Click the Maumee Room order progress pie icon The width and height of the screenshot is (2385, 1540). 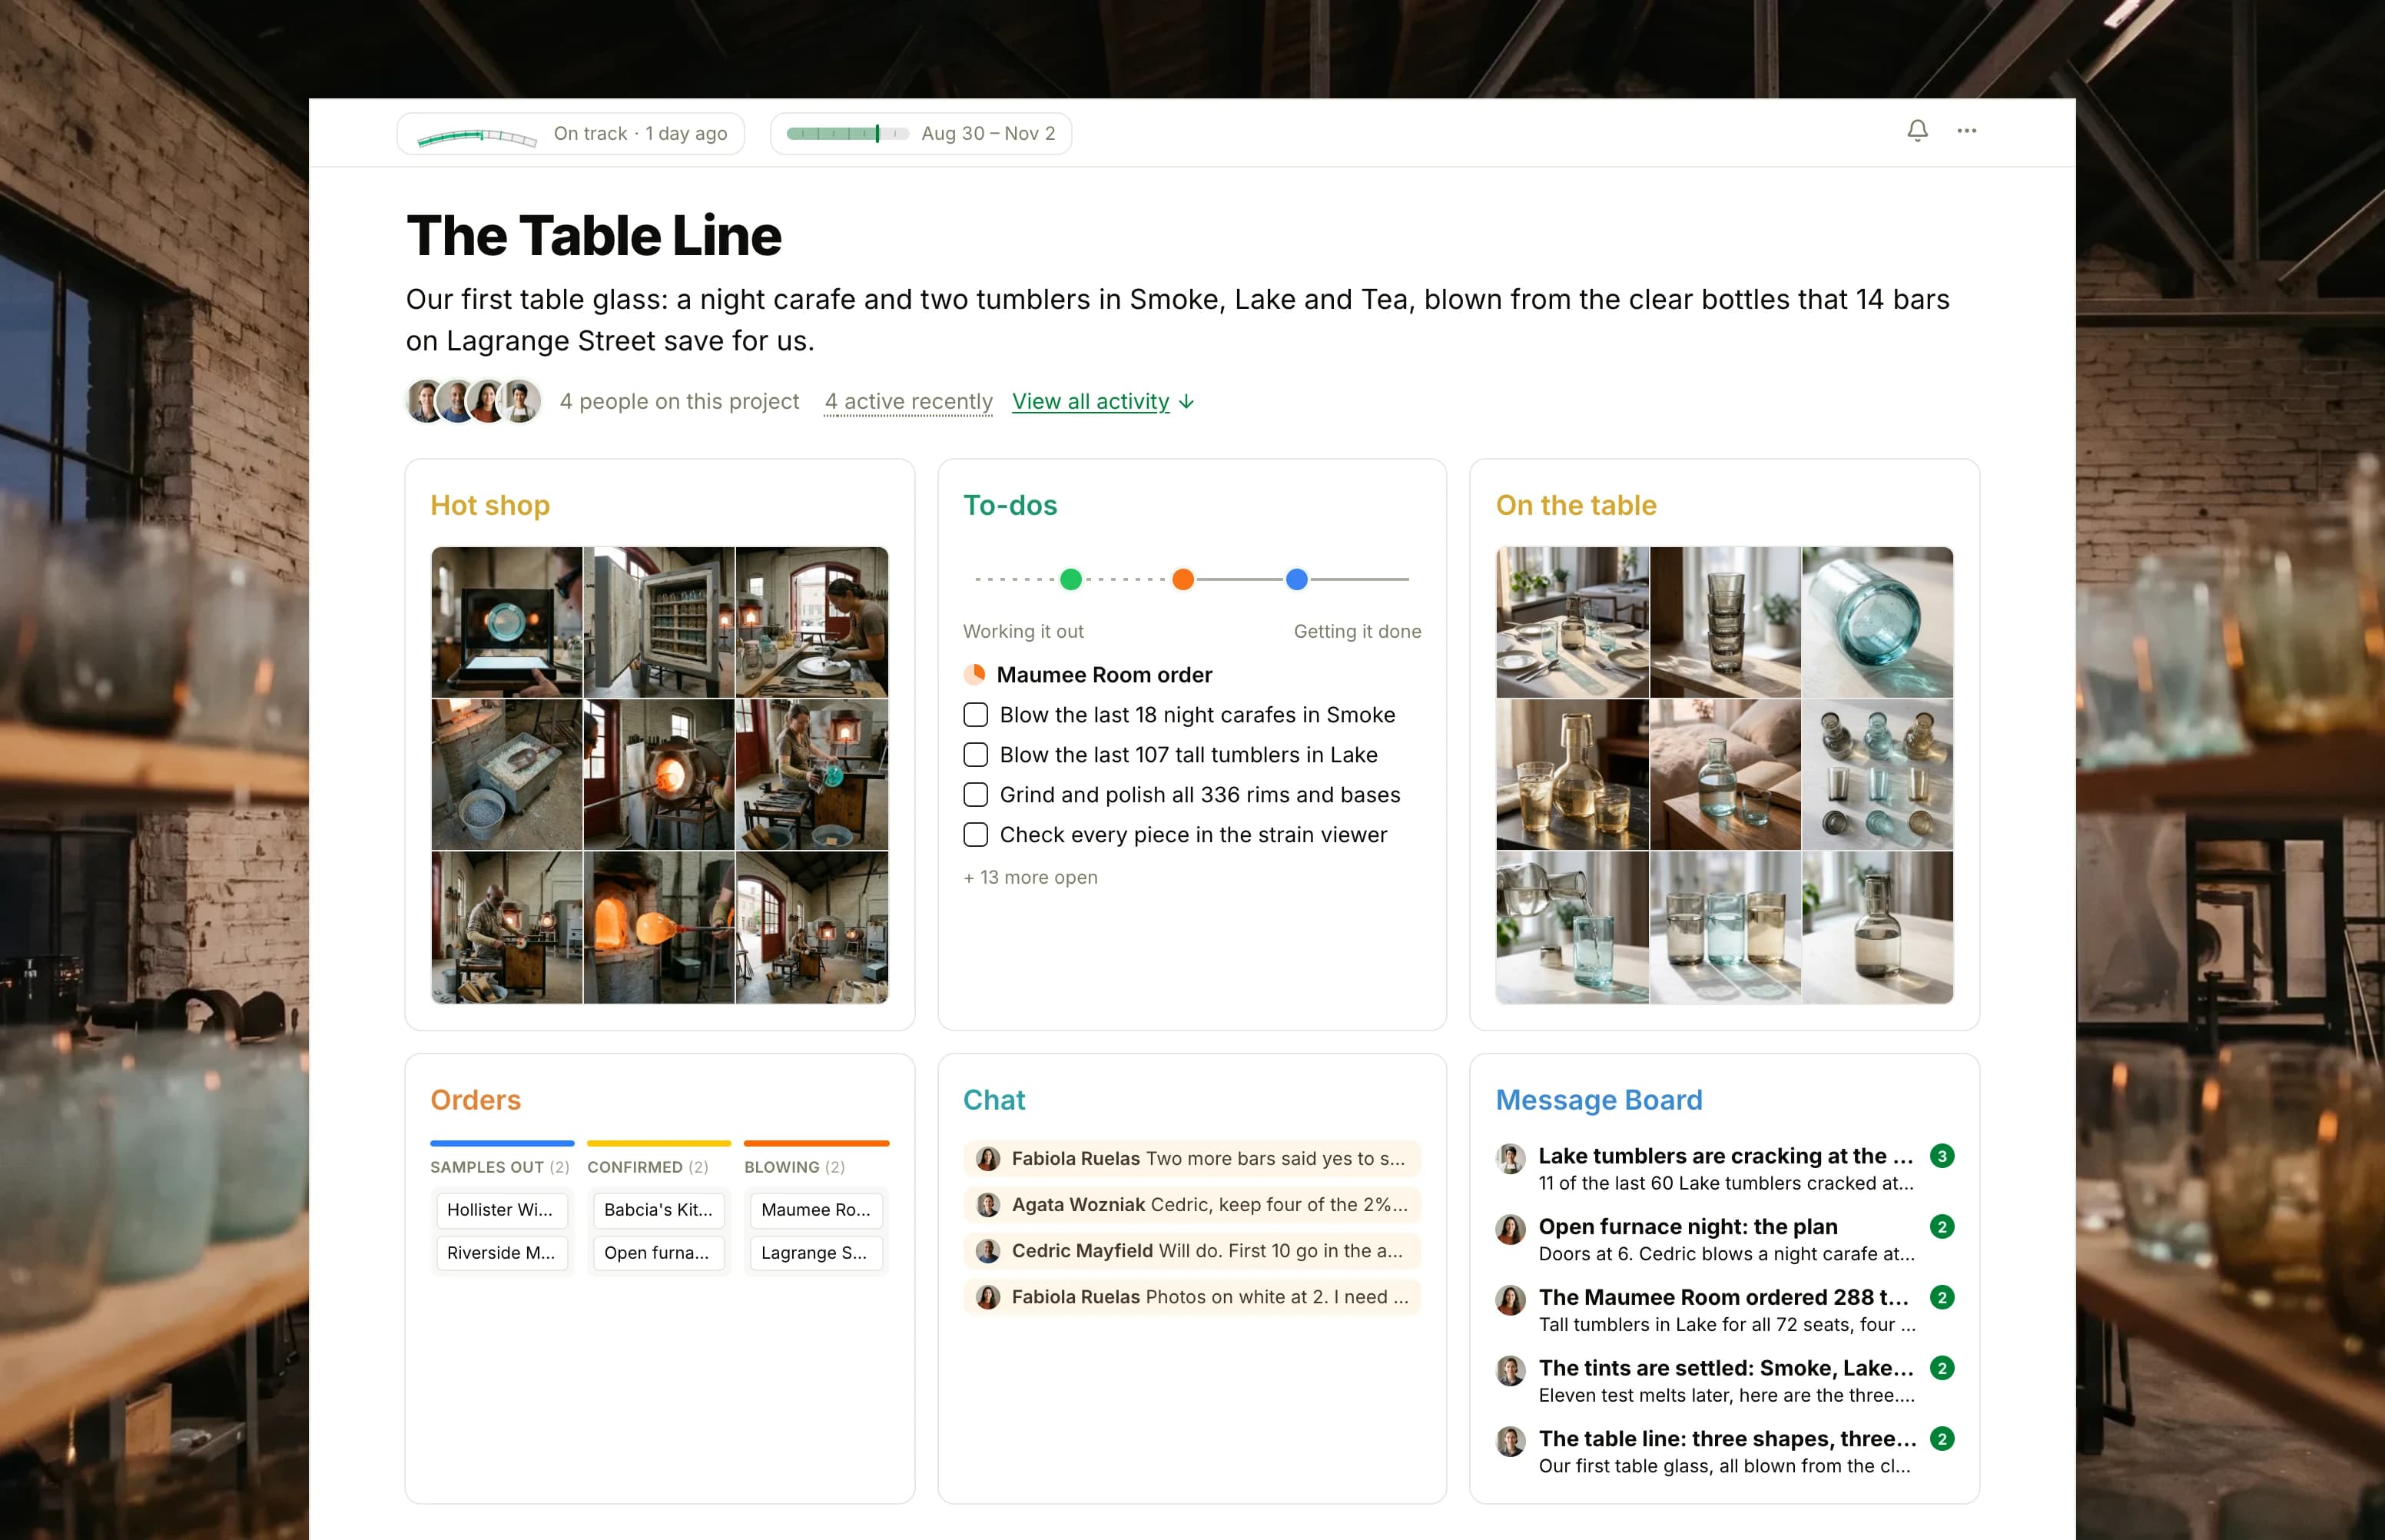(974, 675)
